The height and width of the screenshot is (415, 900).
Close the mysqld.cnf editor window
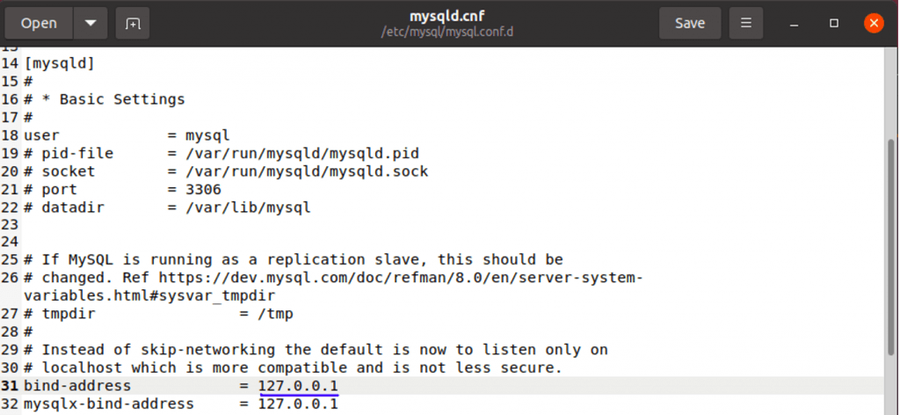pyautogui.click(x=873, y=24)
